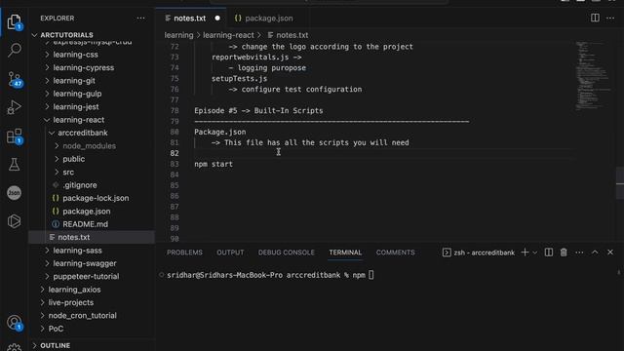Expand the learning-swagger folder
This screenshot has width=624, height=351.
[85, 263]
